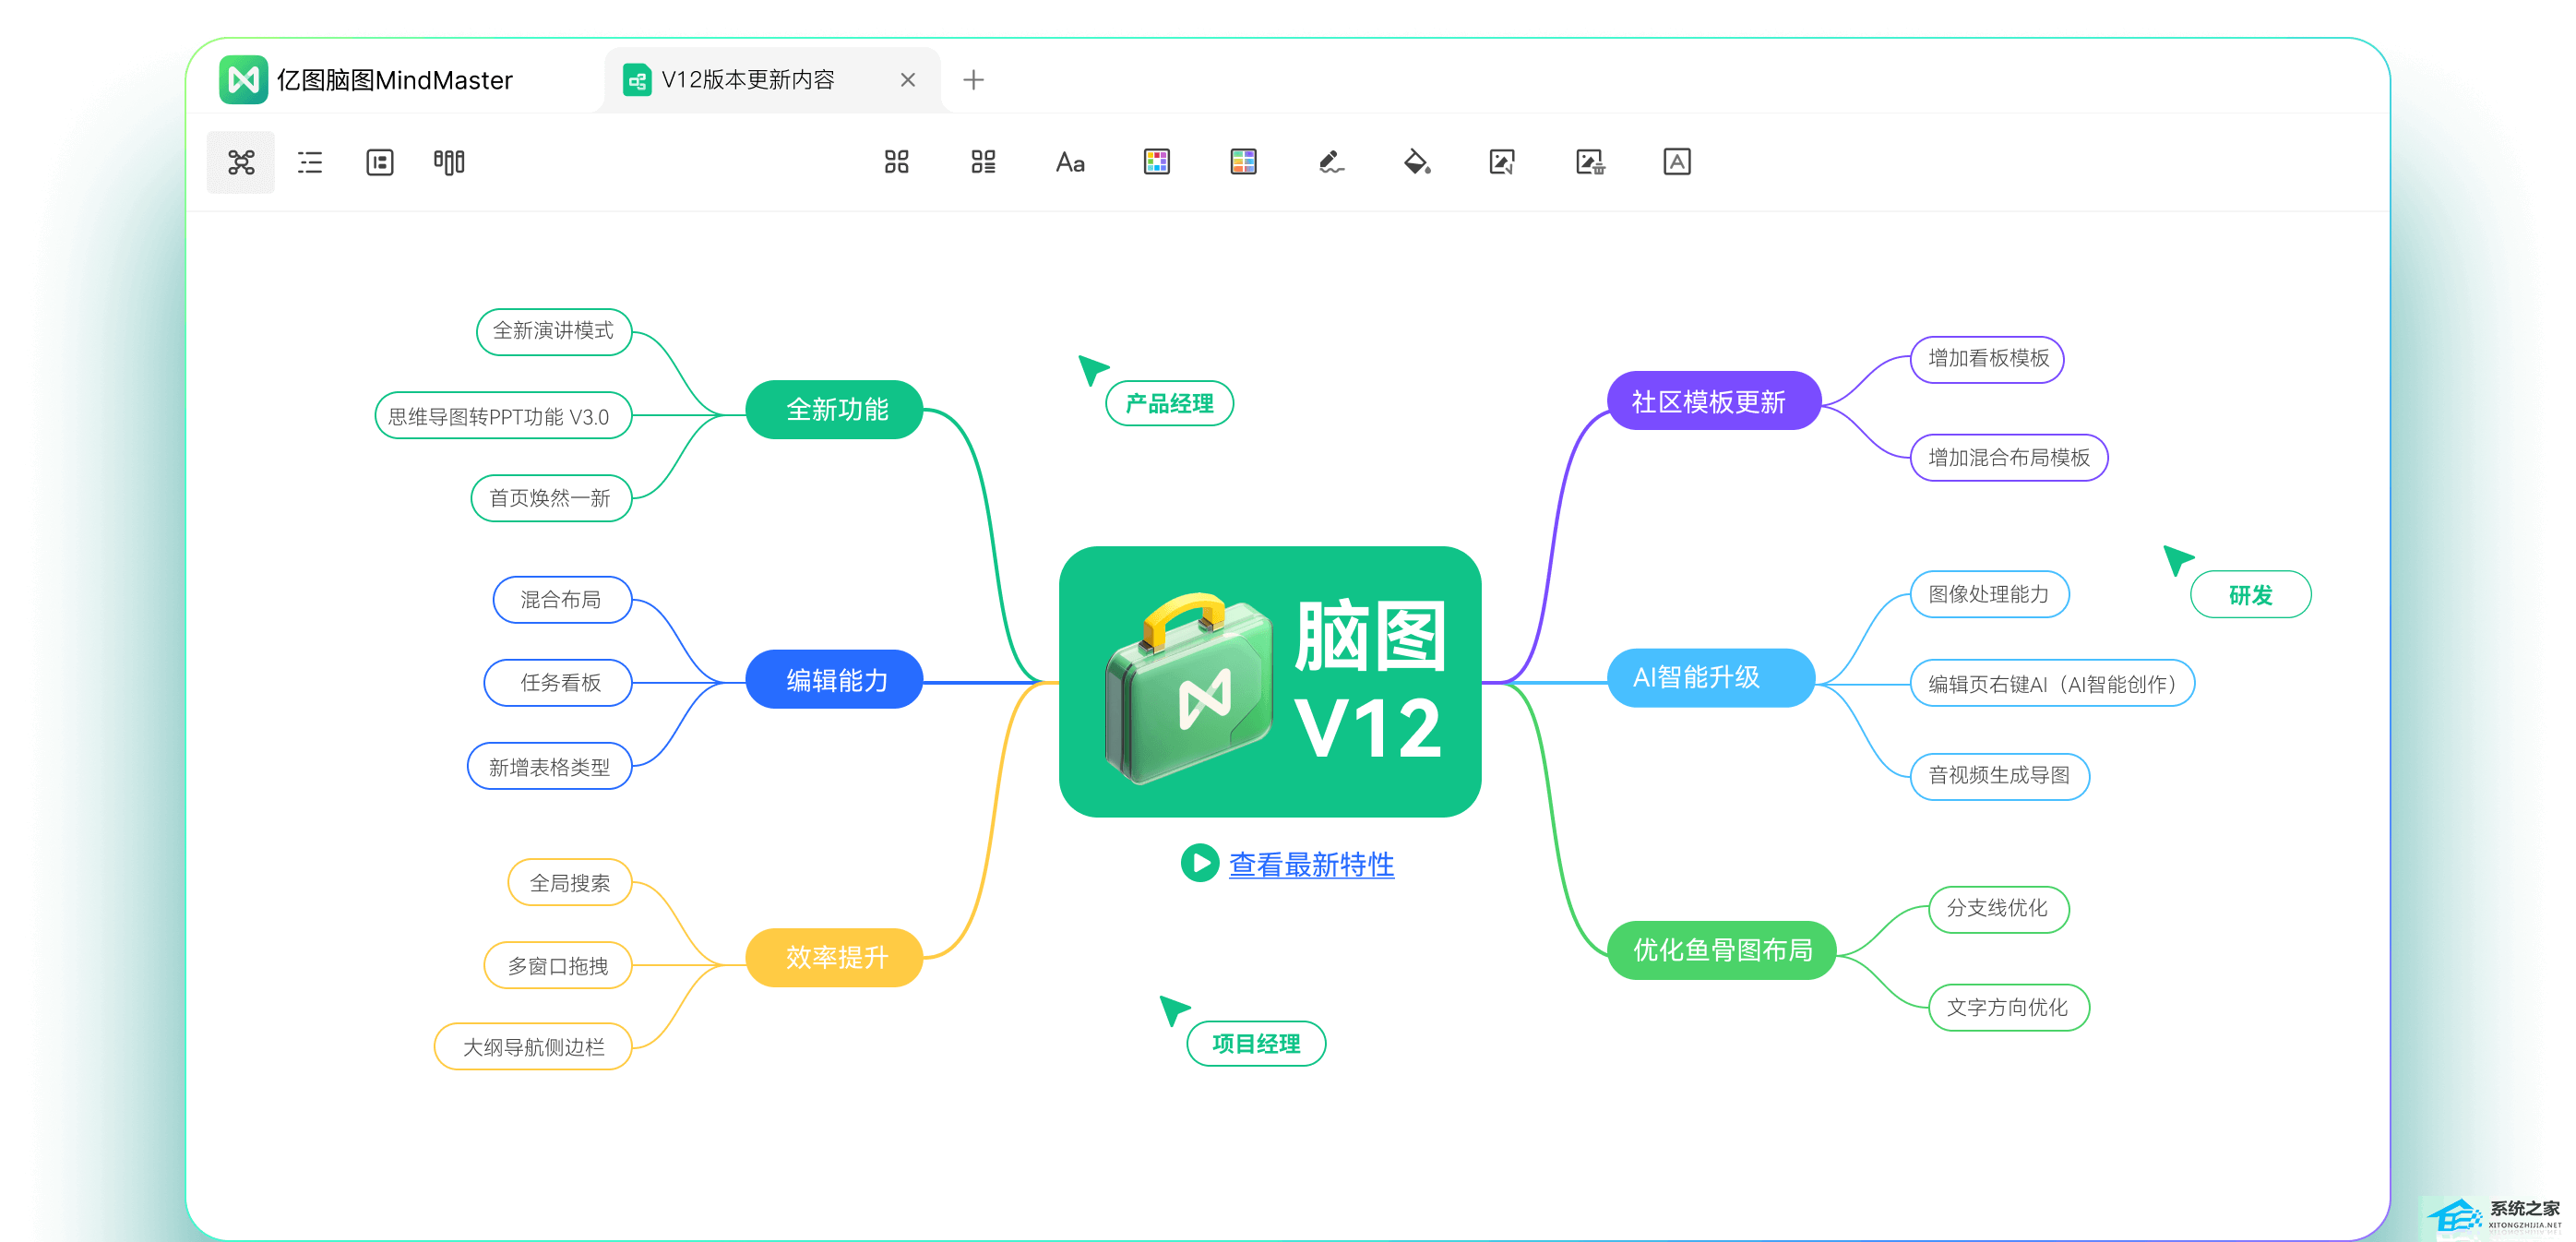Select the 大纲导航侧边栏 subtopic

click(533, 1047)
